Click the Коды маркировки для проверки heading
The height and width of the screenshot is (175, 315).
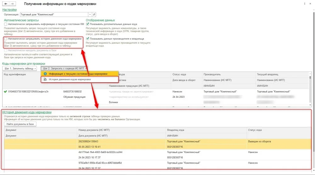point(24,63)
